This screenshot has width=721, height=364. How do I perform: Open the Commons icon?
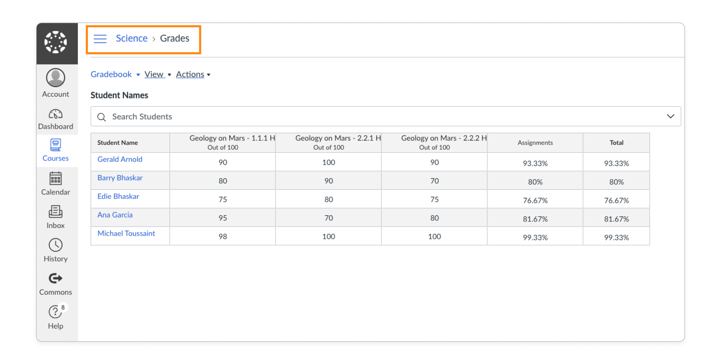[x=56, y=278]
